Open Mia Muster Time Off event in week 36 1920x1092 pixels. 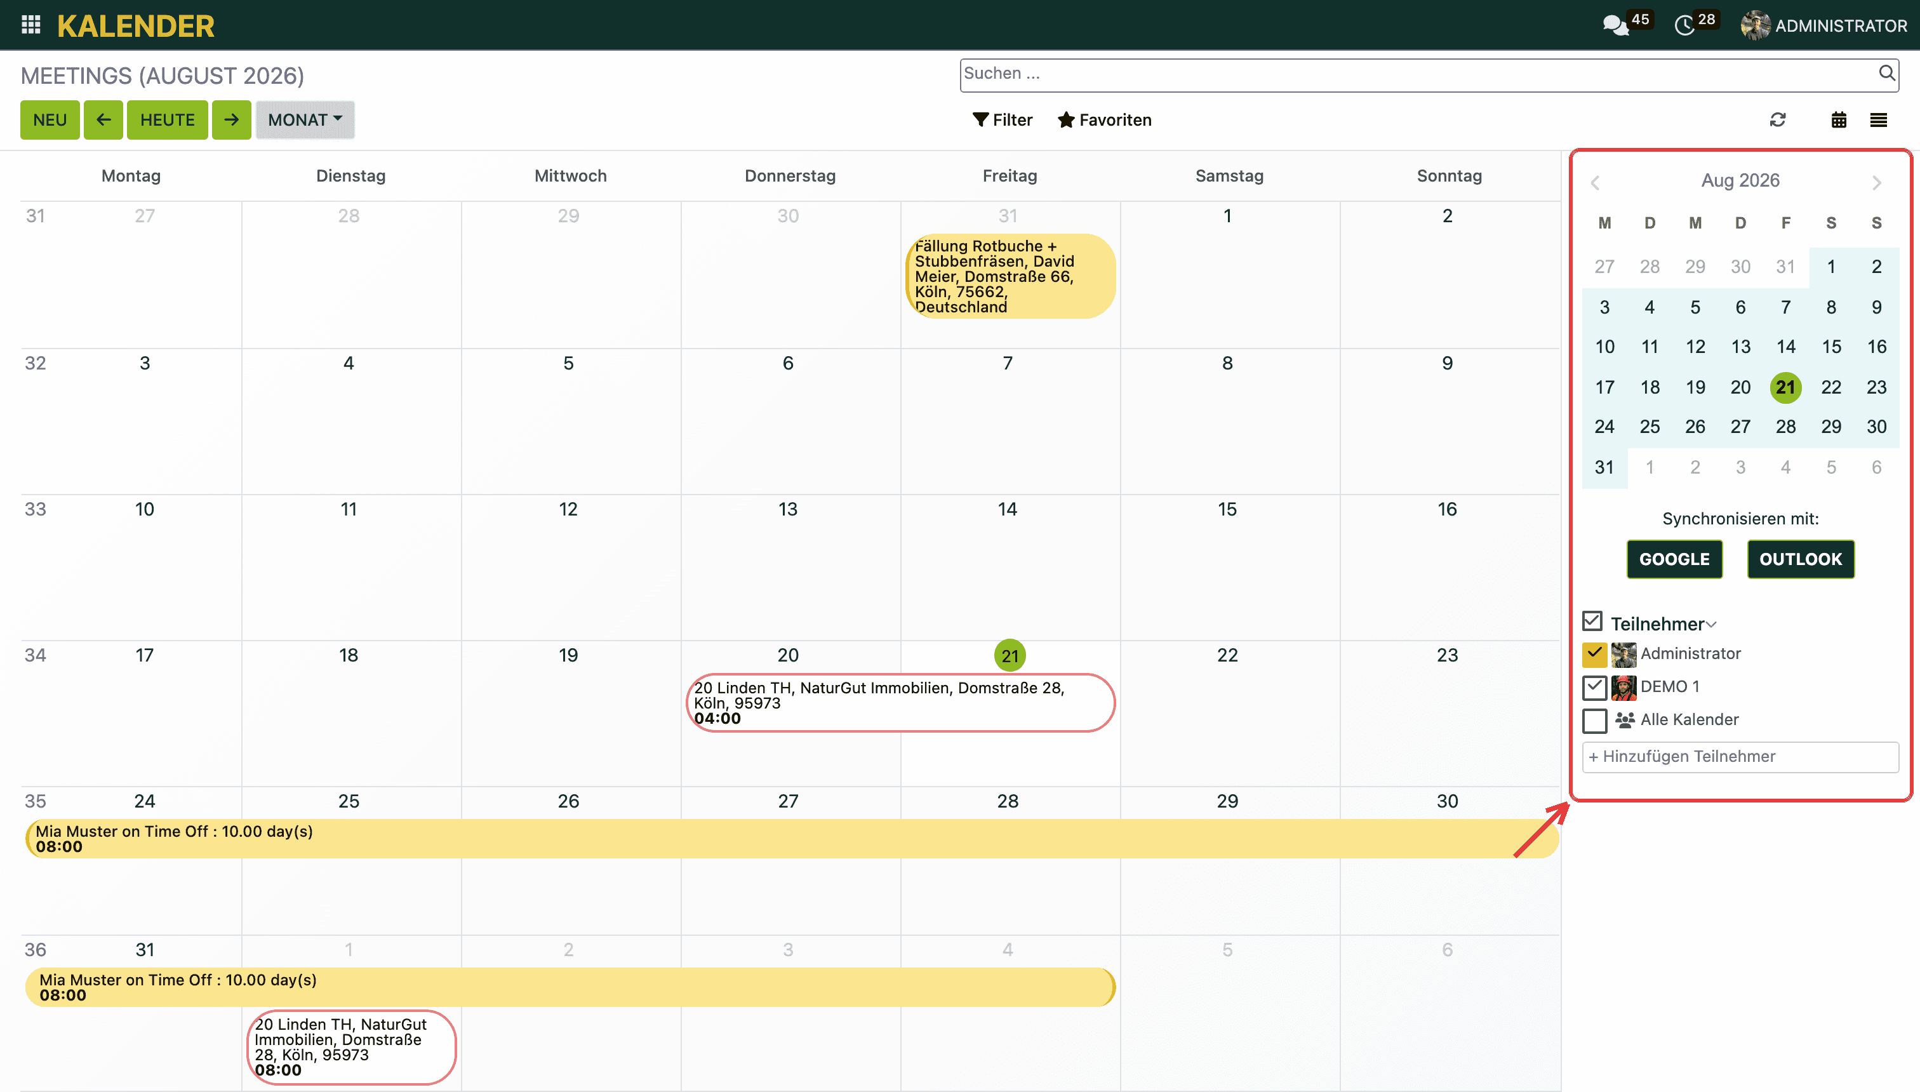pos(570,987)
